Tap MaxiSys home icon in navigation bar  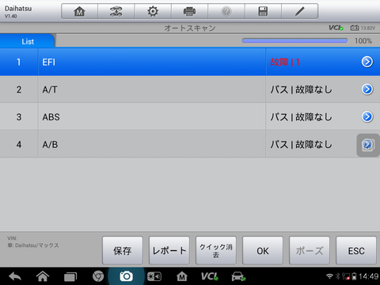point(182,276)
